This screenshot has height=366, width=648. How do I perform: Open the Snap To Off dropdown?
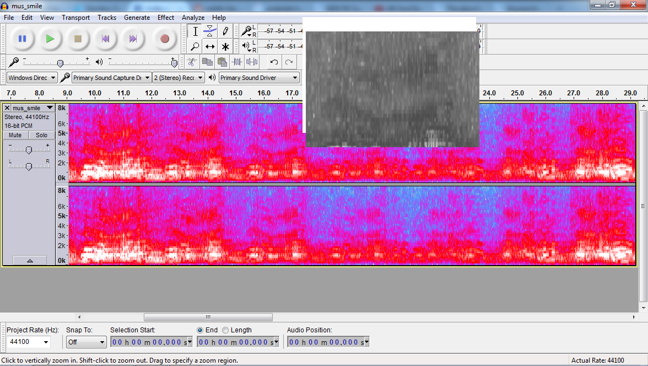87,342
